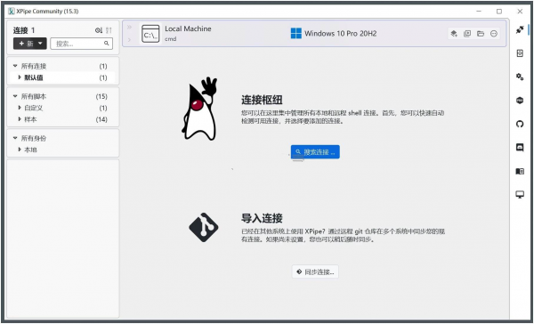Click the Local Machine connection name
This screenshot has height=324, width=534.
[188, 29]
